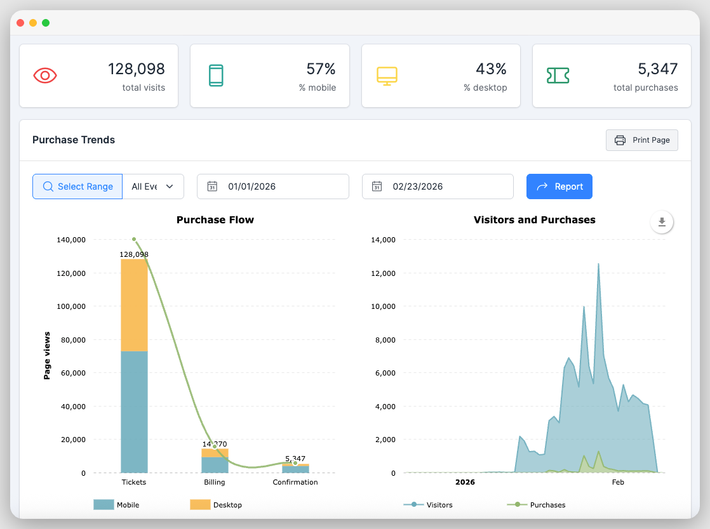
Task: Click the ticket icon on total purchases card
Action: [558, 75]
